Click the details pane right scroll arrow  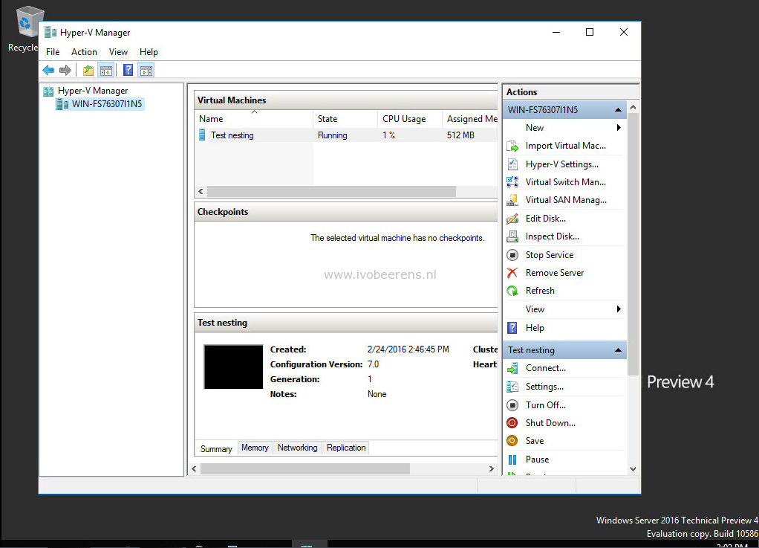[x=492, y=468]
